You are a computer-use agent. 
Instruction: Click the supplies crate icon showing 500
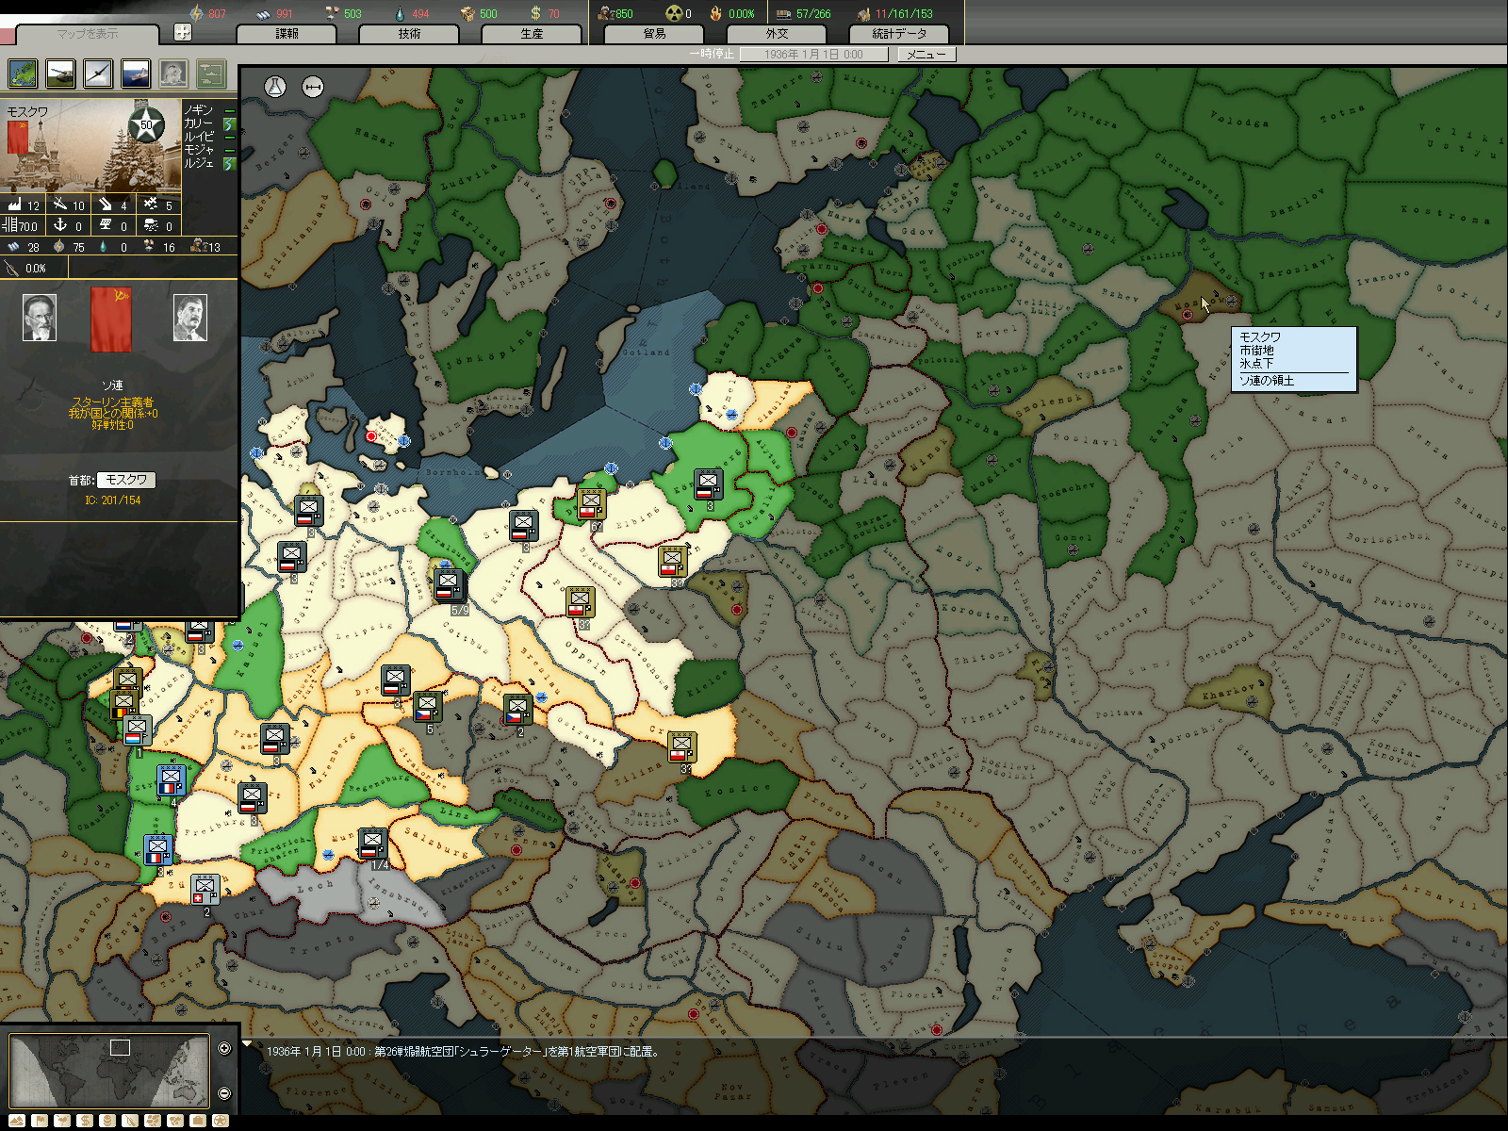coord(467,13)
